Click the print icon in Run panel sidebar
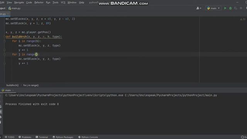 (1, 117)
